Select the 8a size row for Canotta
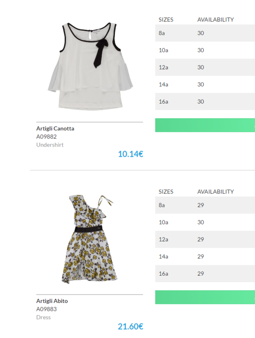Image resolution: width=255 pixels, height=338 pixels. tap(205, 33)
